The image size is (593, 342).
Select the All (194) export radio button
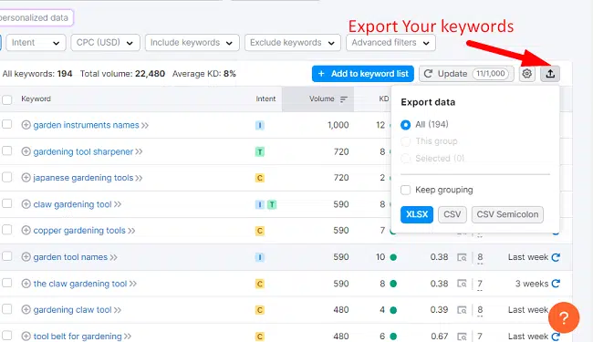tap(405, 125)
